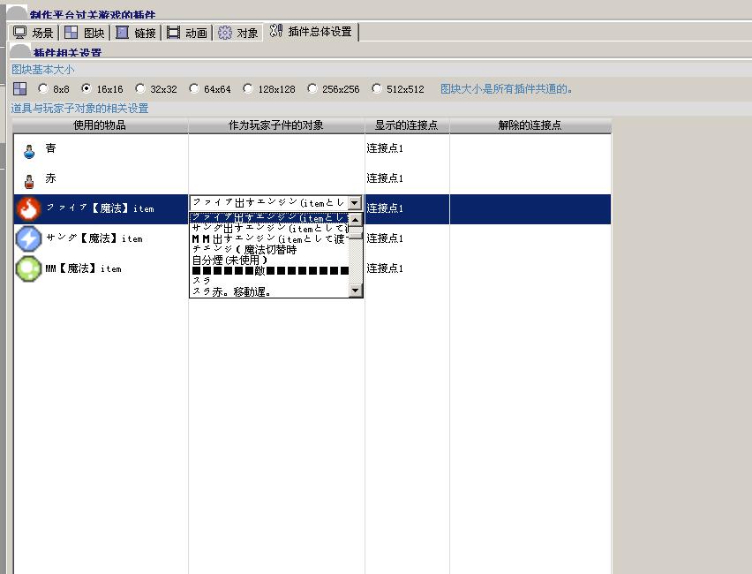Select the スラ list entry

tap(269, 281)
